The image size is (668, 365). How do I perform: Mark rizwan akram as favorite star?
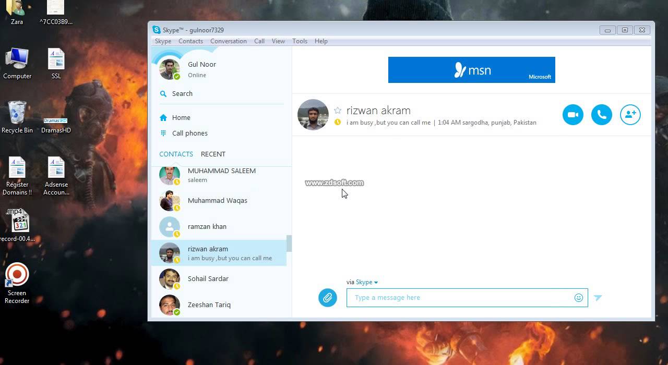click(338, 111)
